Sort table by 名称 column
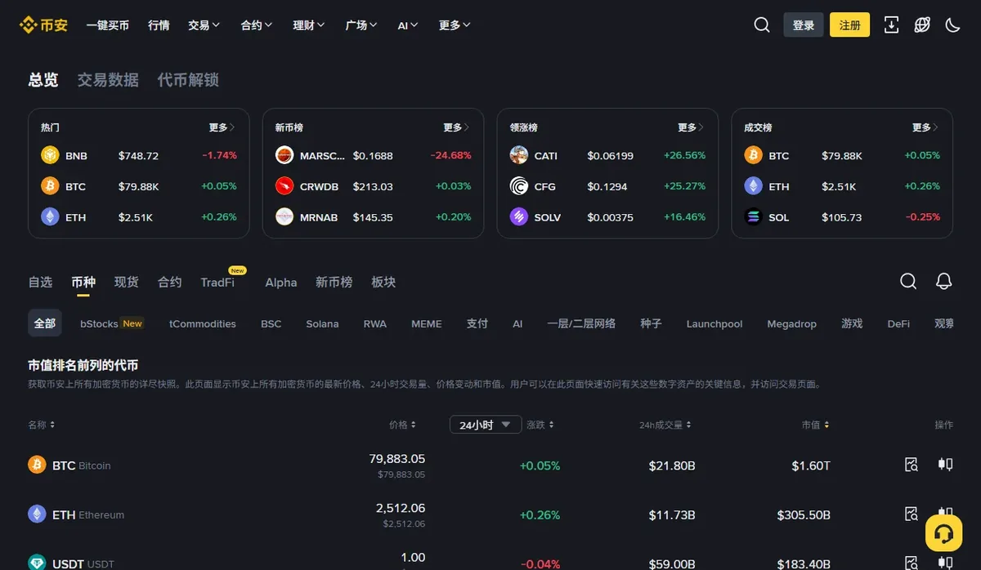Screen dimensions: 981x570 (x=42, y=425)
